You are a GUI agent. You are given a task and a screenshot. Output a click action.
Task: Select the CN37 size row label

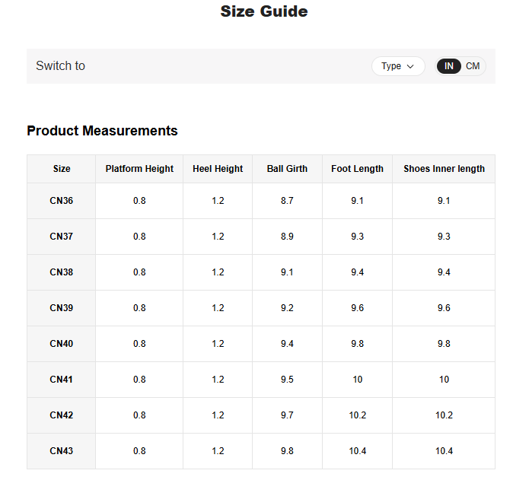coord(62,237)
